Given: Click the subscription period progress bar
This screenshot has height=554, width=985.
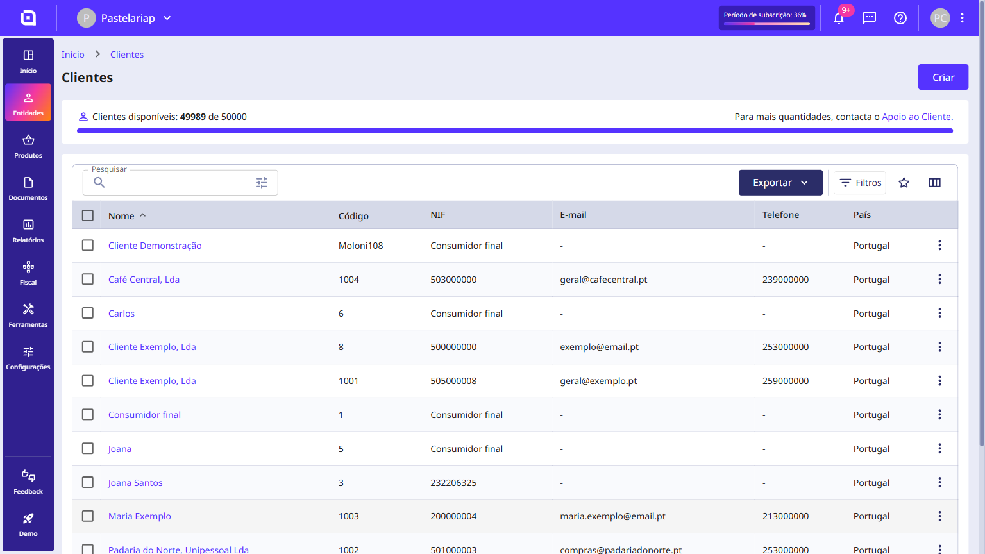Looking at the screenshot, I should click(x=767, y=24).
